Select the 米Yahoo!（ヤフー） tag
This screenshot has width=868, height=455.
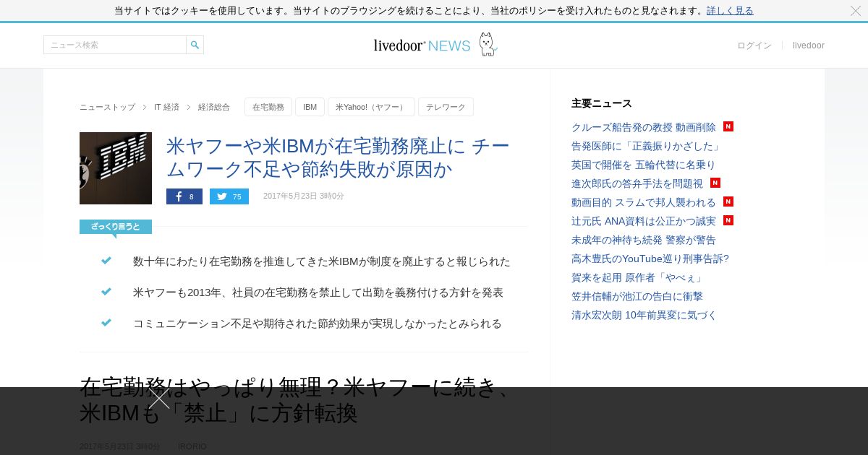pos(371,107)
